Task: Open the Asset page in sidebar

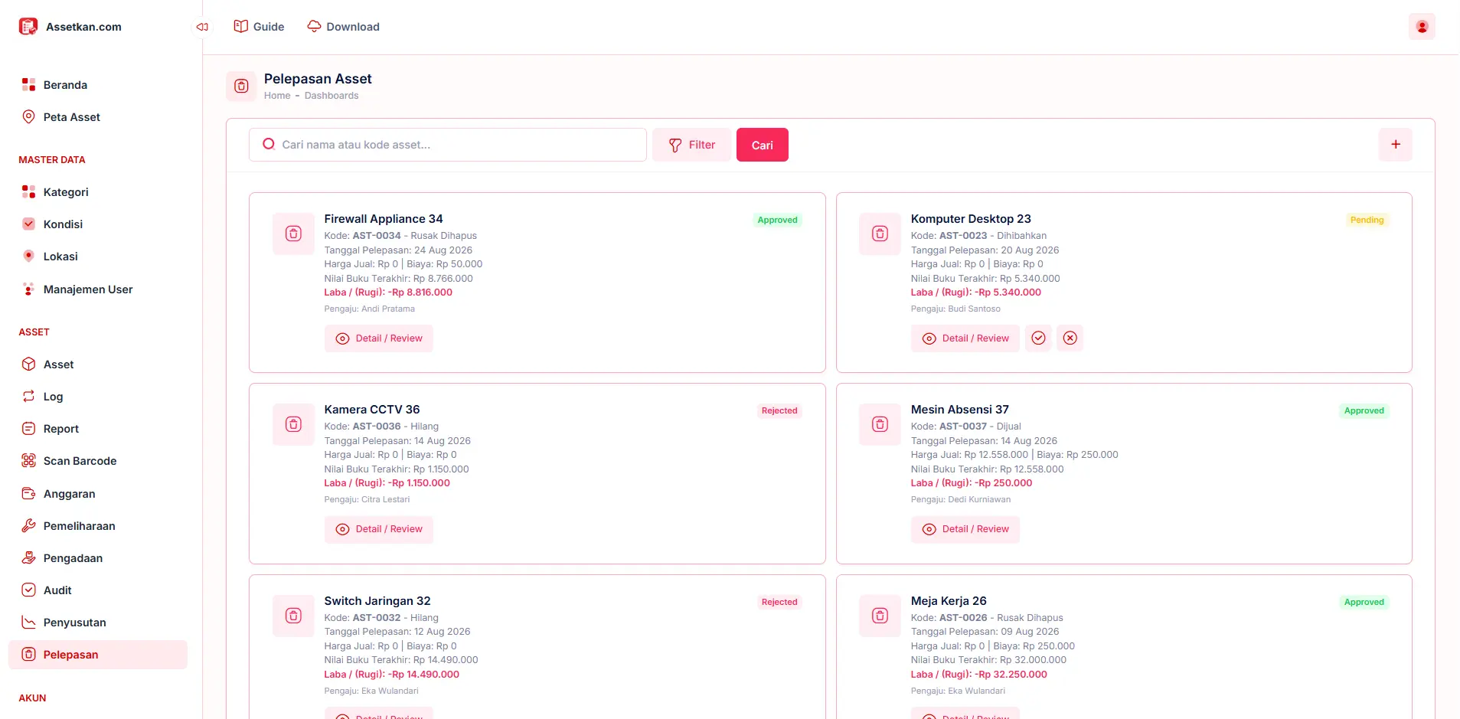Action: tap(98, 364)
